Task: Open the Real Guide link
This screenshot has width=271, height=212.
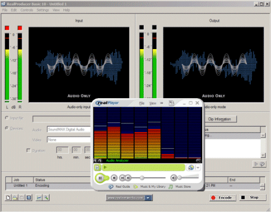Action: [123, 187]
